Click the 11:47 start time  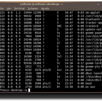point(69,53)
